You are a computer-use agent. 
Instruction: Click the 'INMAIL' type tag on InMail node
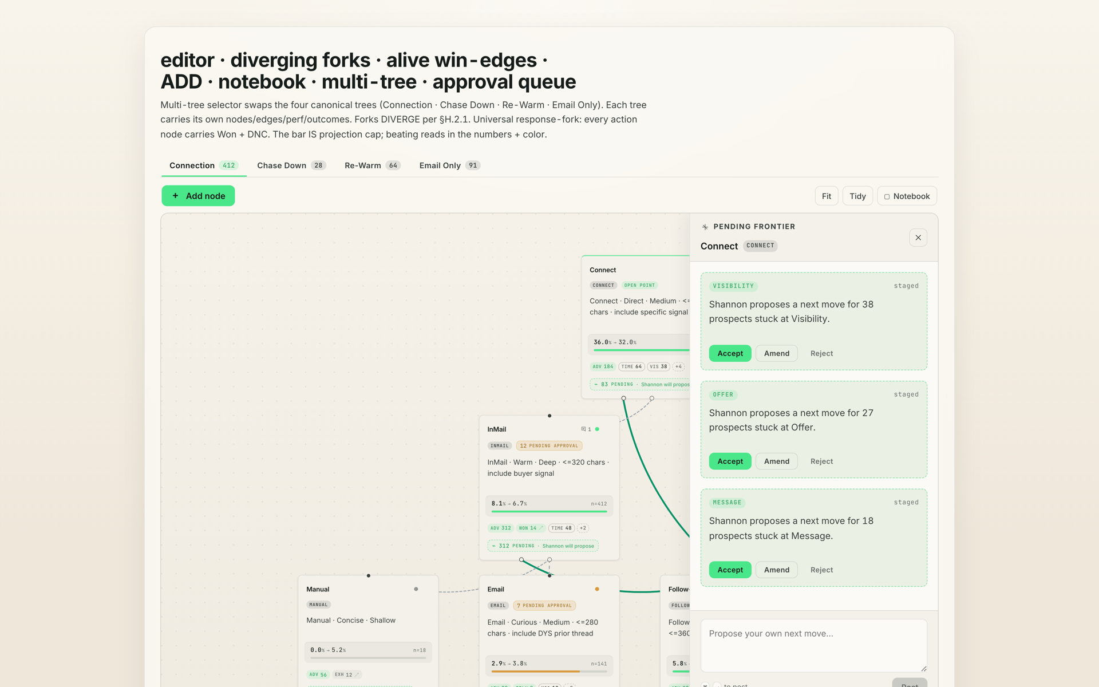point(500,445)
